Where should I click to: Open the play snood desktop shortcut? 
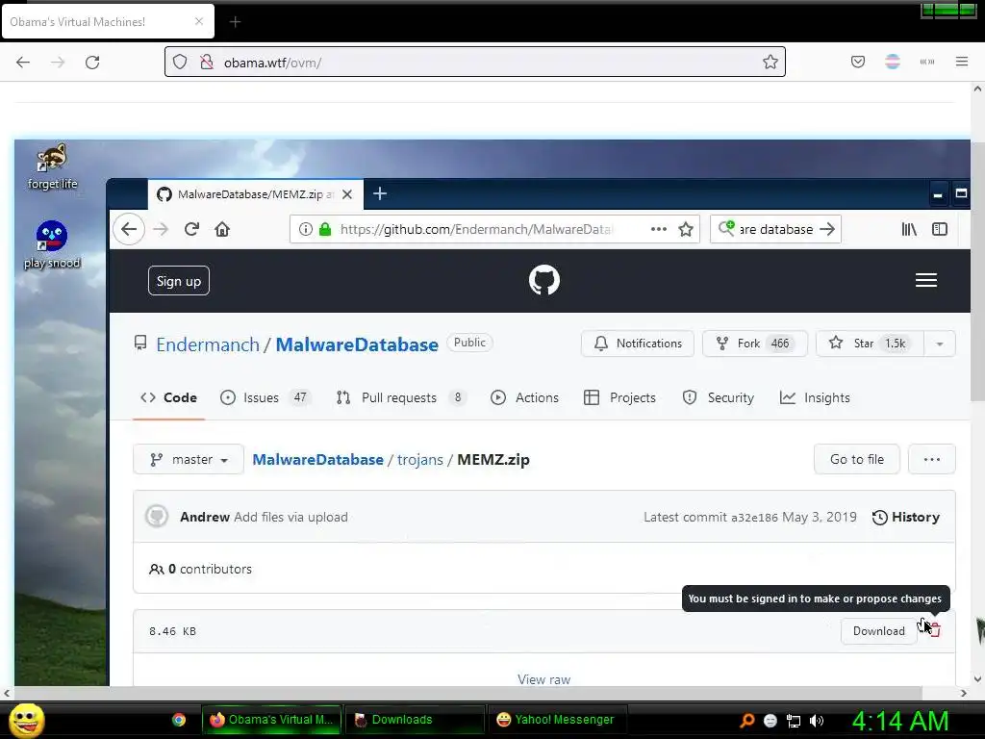click(52, 245)
